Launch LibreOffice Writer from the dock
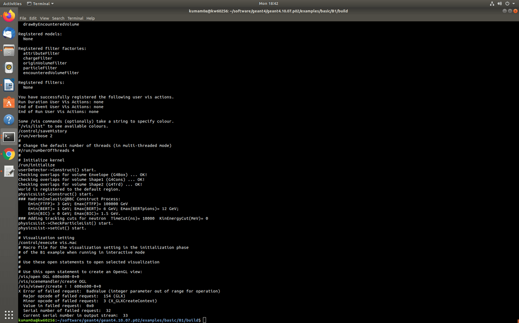This screenshot has width=519, height=323. [x=9, y=85]
